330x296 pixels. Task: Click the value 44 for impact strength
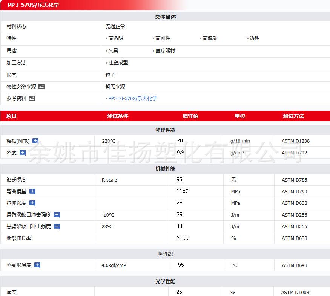click(179, 226)
